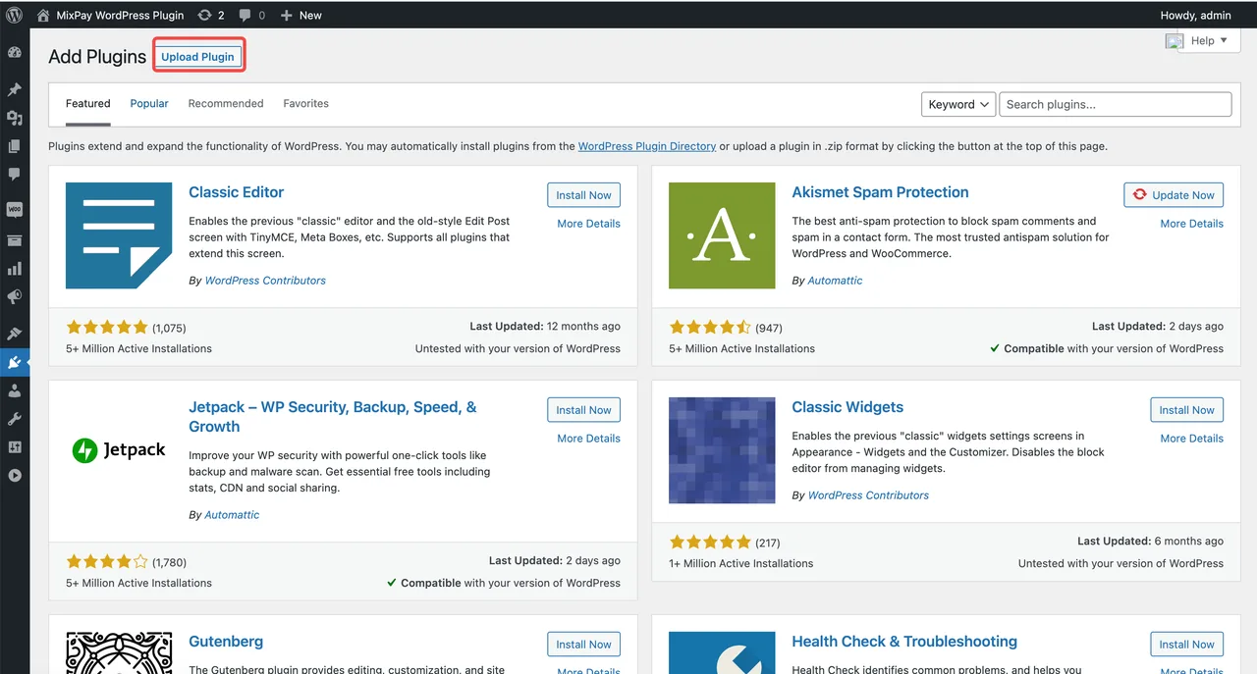Switch to the Recommended tab
The image size is (1257, 674).
(226, 103)
